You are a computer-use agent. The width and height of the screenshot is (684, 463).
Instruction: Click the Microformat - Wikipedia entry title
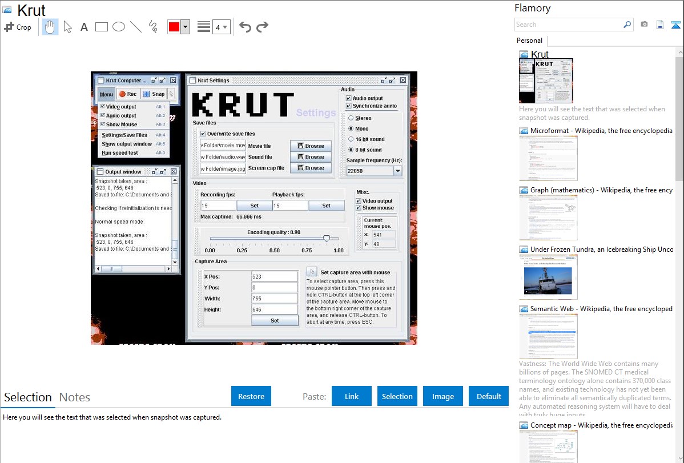601,131
